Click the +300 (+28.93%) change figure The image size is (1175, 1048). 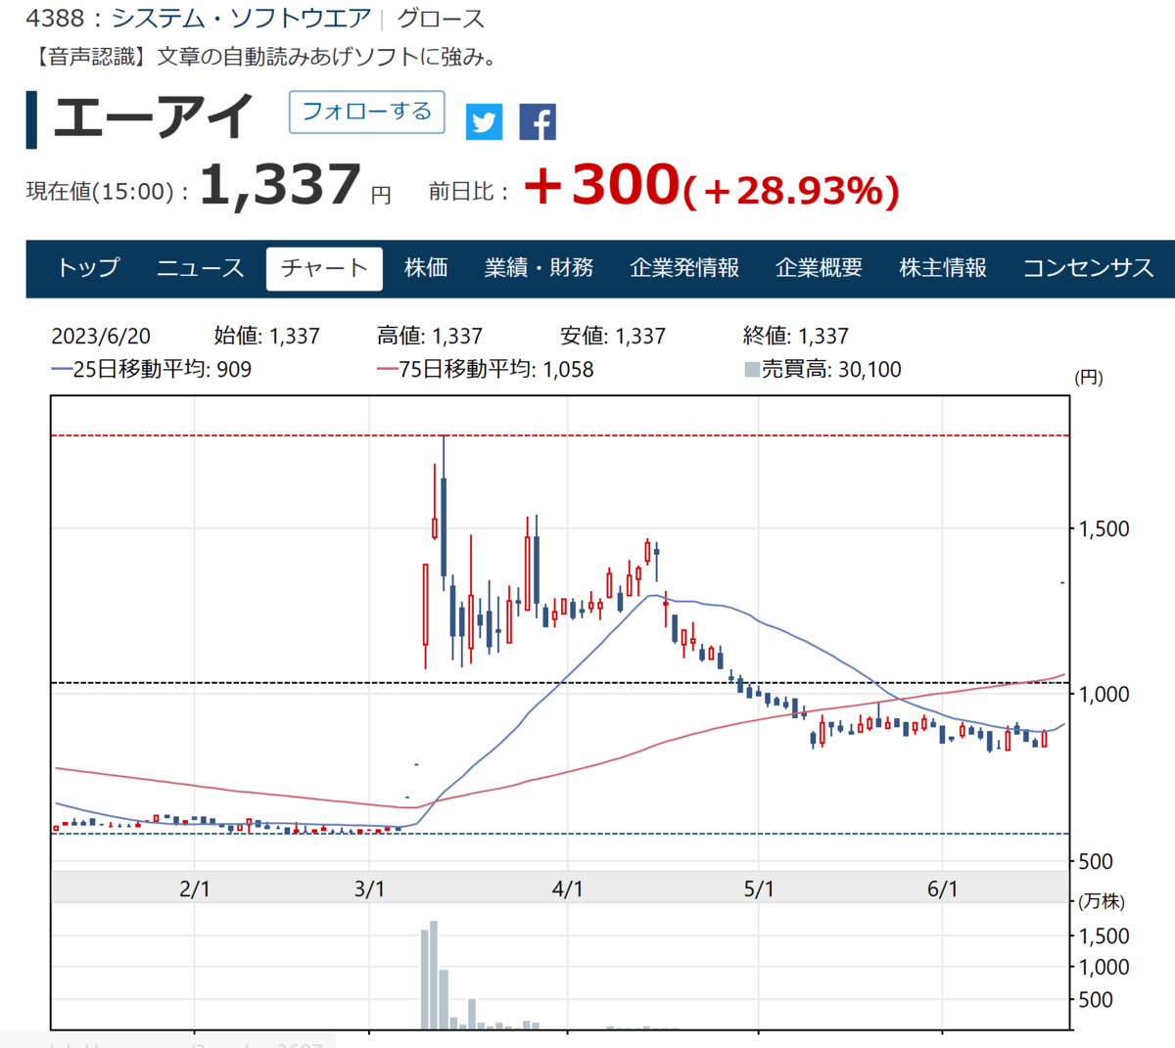pos(712,185)
